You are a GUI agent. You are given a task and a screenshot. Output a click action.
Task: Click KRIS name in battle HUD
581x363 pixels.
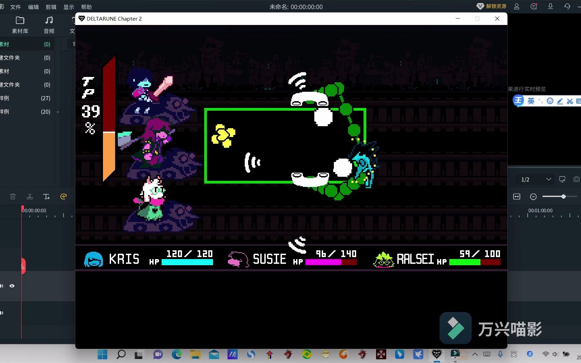(x=124, y=259)
